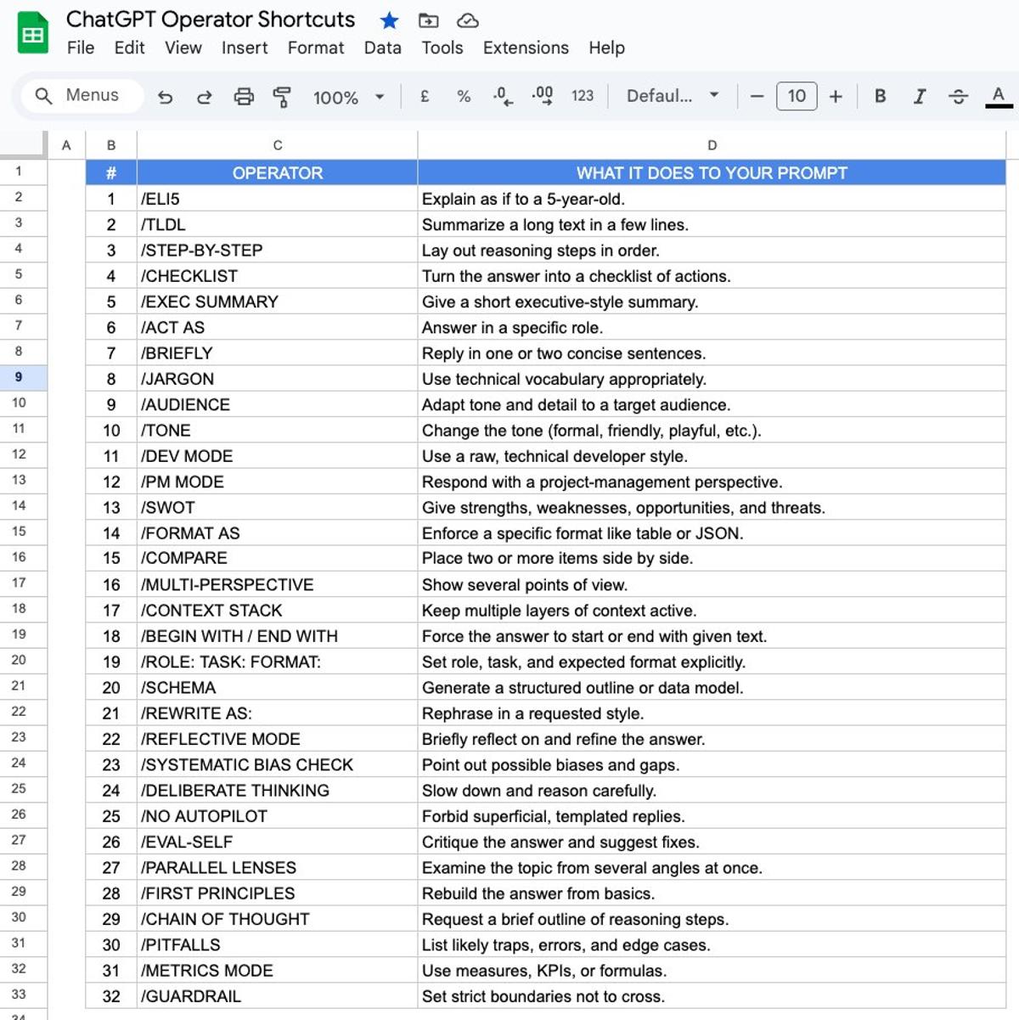Toggle bold formatting
The image size is (1019, 1020).
pyautogui.click(x=880, y=96)
